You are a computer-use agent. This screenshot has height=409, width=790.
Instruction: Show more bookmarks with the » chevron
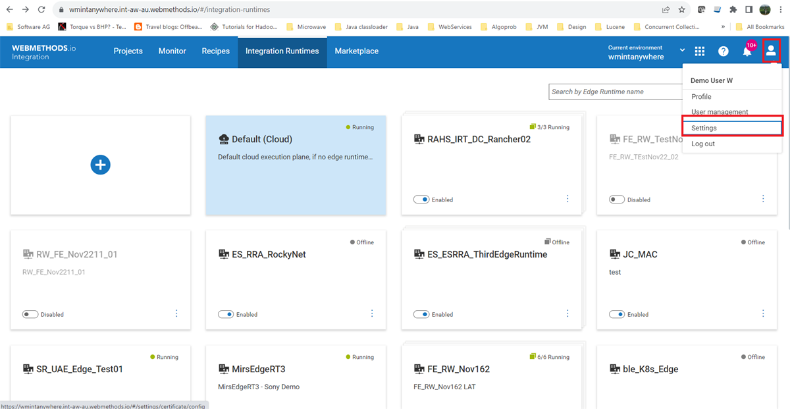(x=724, y=27)
